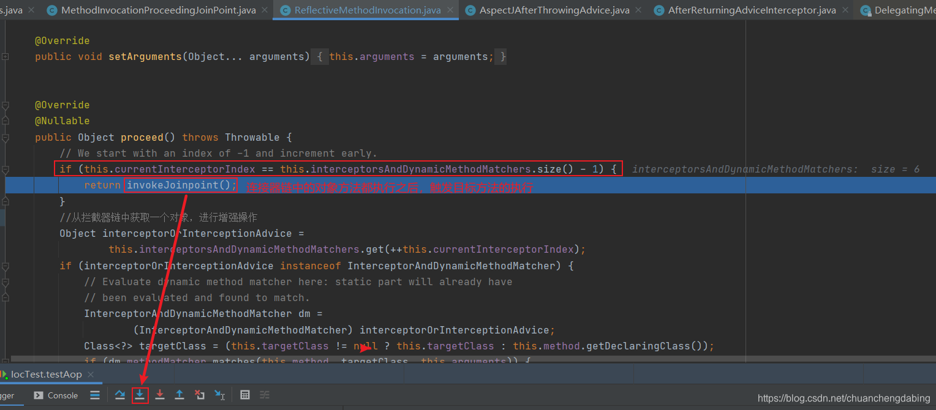Viewport: 936px width, 410px height.
Task: Click the Chinese comment about 拦截器链
Action: coord(158,217)
